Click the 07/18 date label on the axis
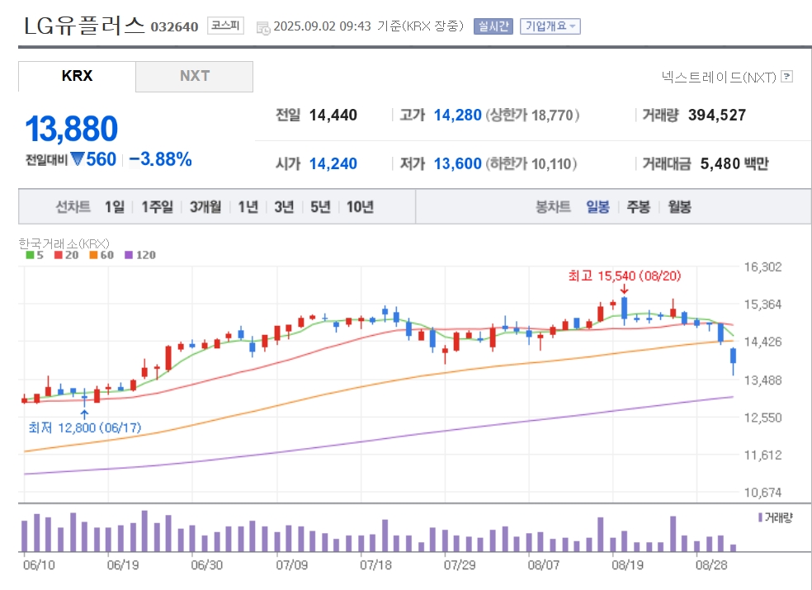812x590 pixels. (x=375, y=564)
